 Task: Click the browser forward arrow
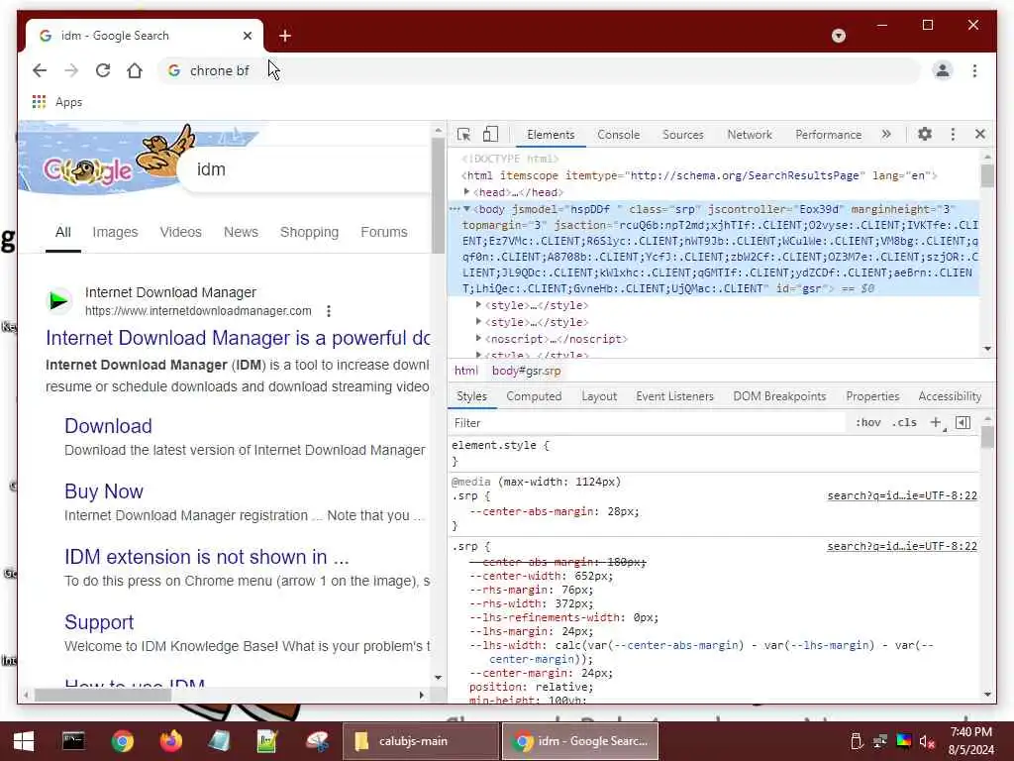(x=71, y=70)
